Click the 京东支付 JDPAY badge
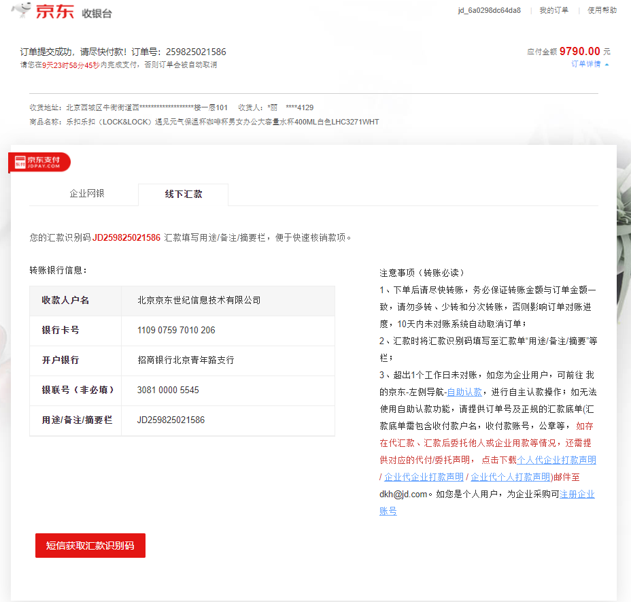This screenshot has height=602, width=631. click(x=39, y=162)
